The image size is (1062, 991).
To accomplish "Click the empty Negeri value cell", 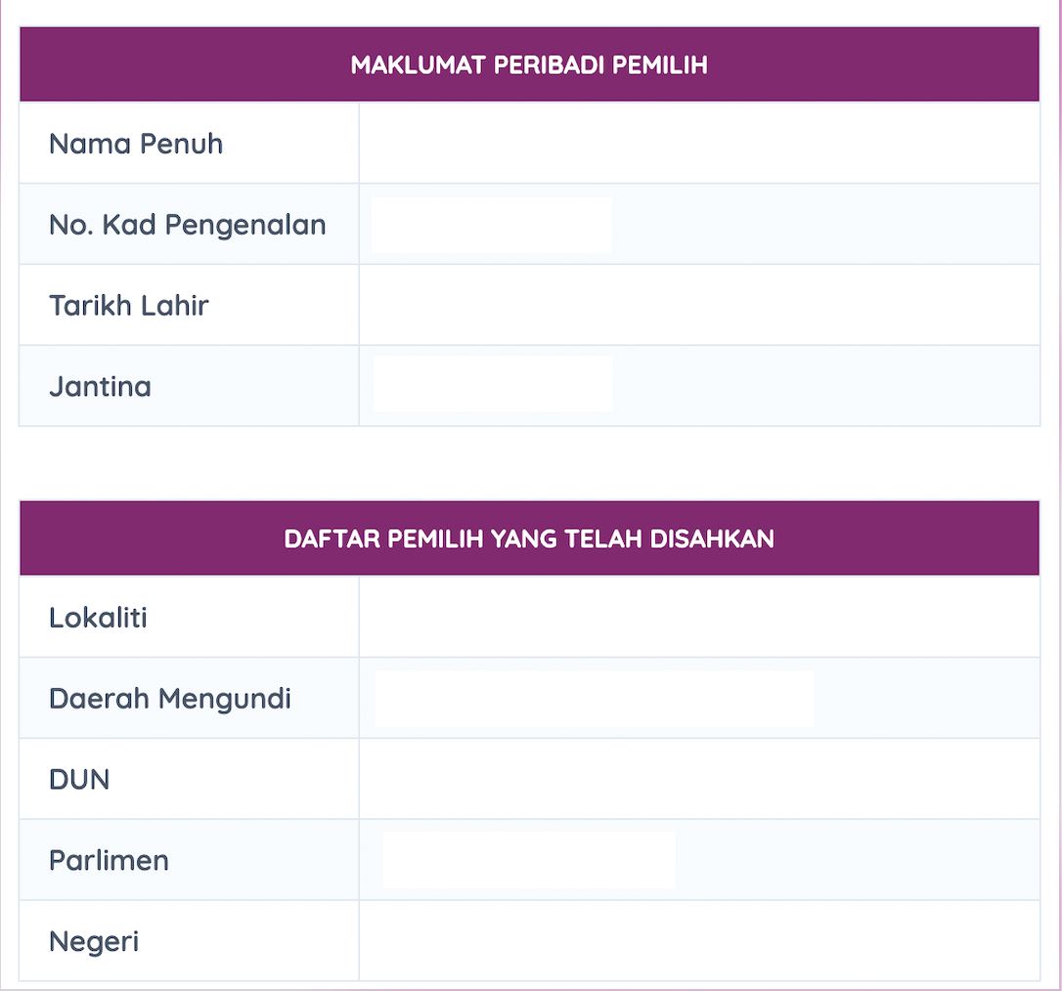I will click(x=698, y=942).
